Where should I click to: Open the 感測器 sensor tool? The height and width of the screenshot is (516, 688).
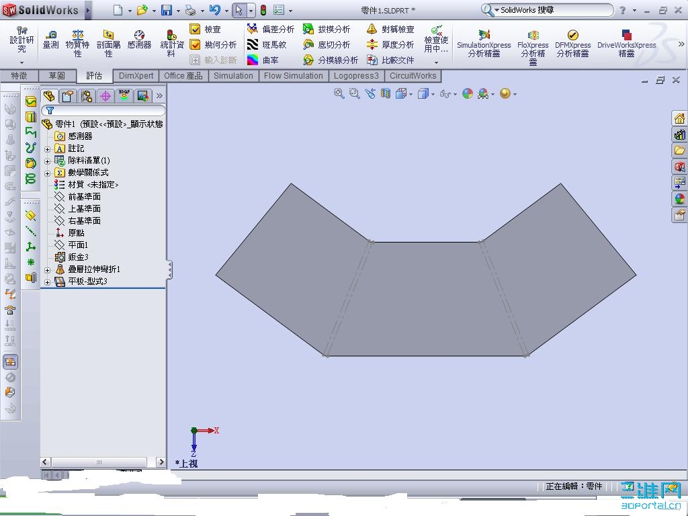point(139,40)
